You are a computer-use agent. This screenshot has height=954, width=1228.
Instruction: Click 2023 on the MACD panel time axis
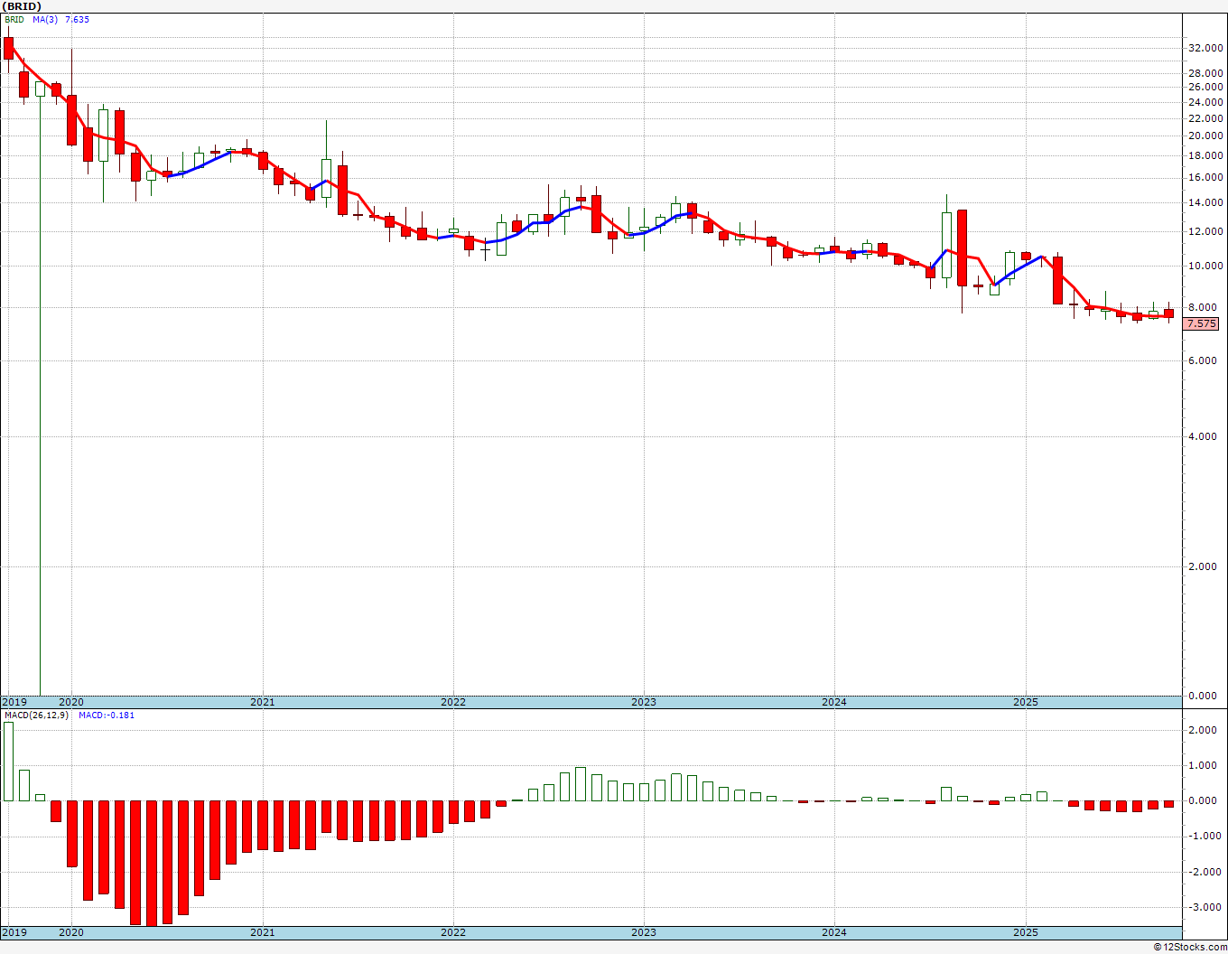coord(644,932)
